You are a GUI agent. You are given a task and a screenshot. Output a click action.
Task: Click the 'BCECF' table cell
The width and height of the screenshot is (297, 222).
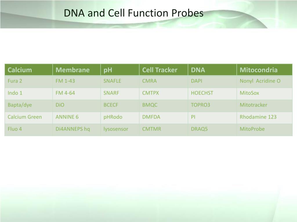pyautogui.click(x=120, y=106)
